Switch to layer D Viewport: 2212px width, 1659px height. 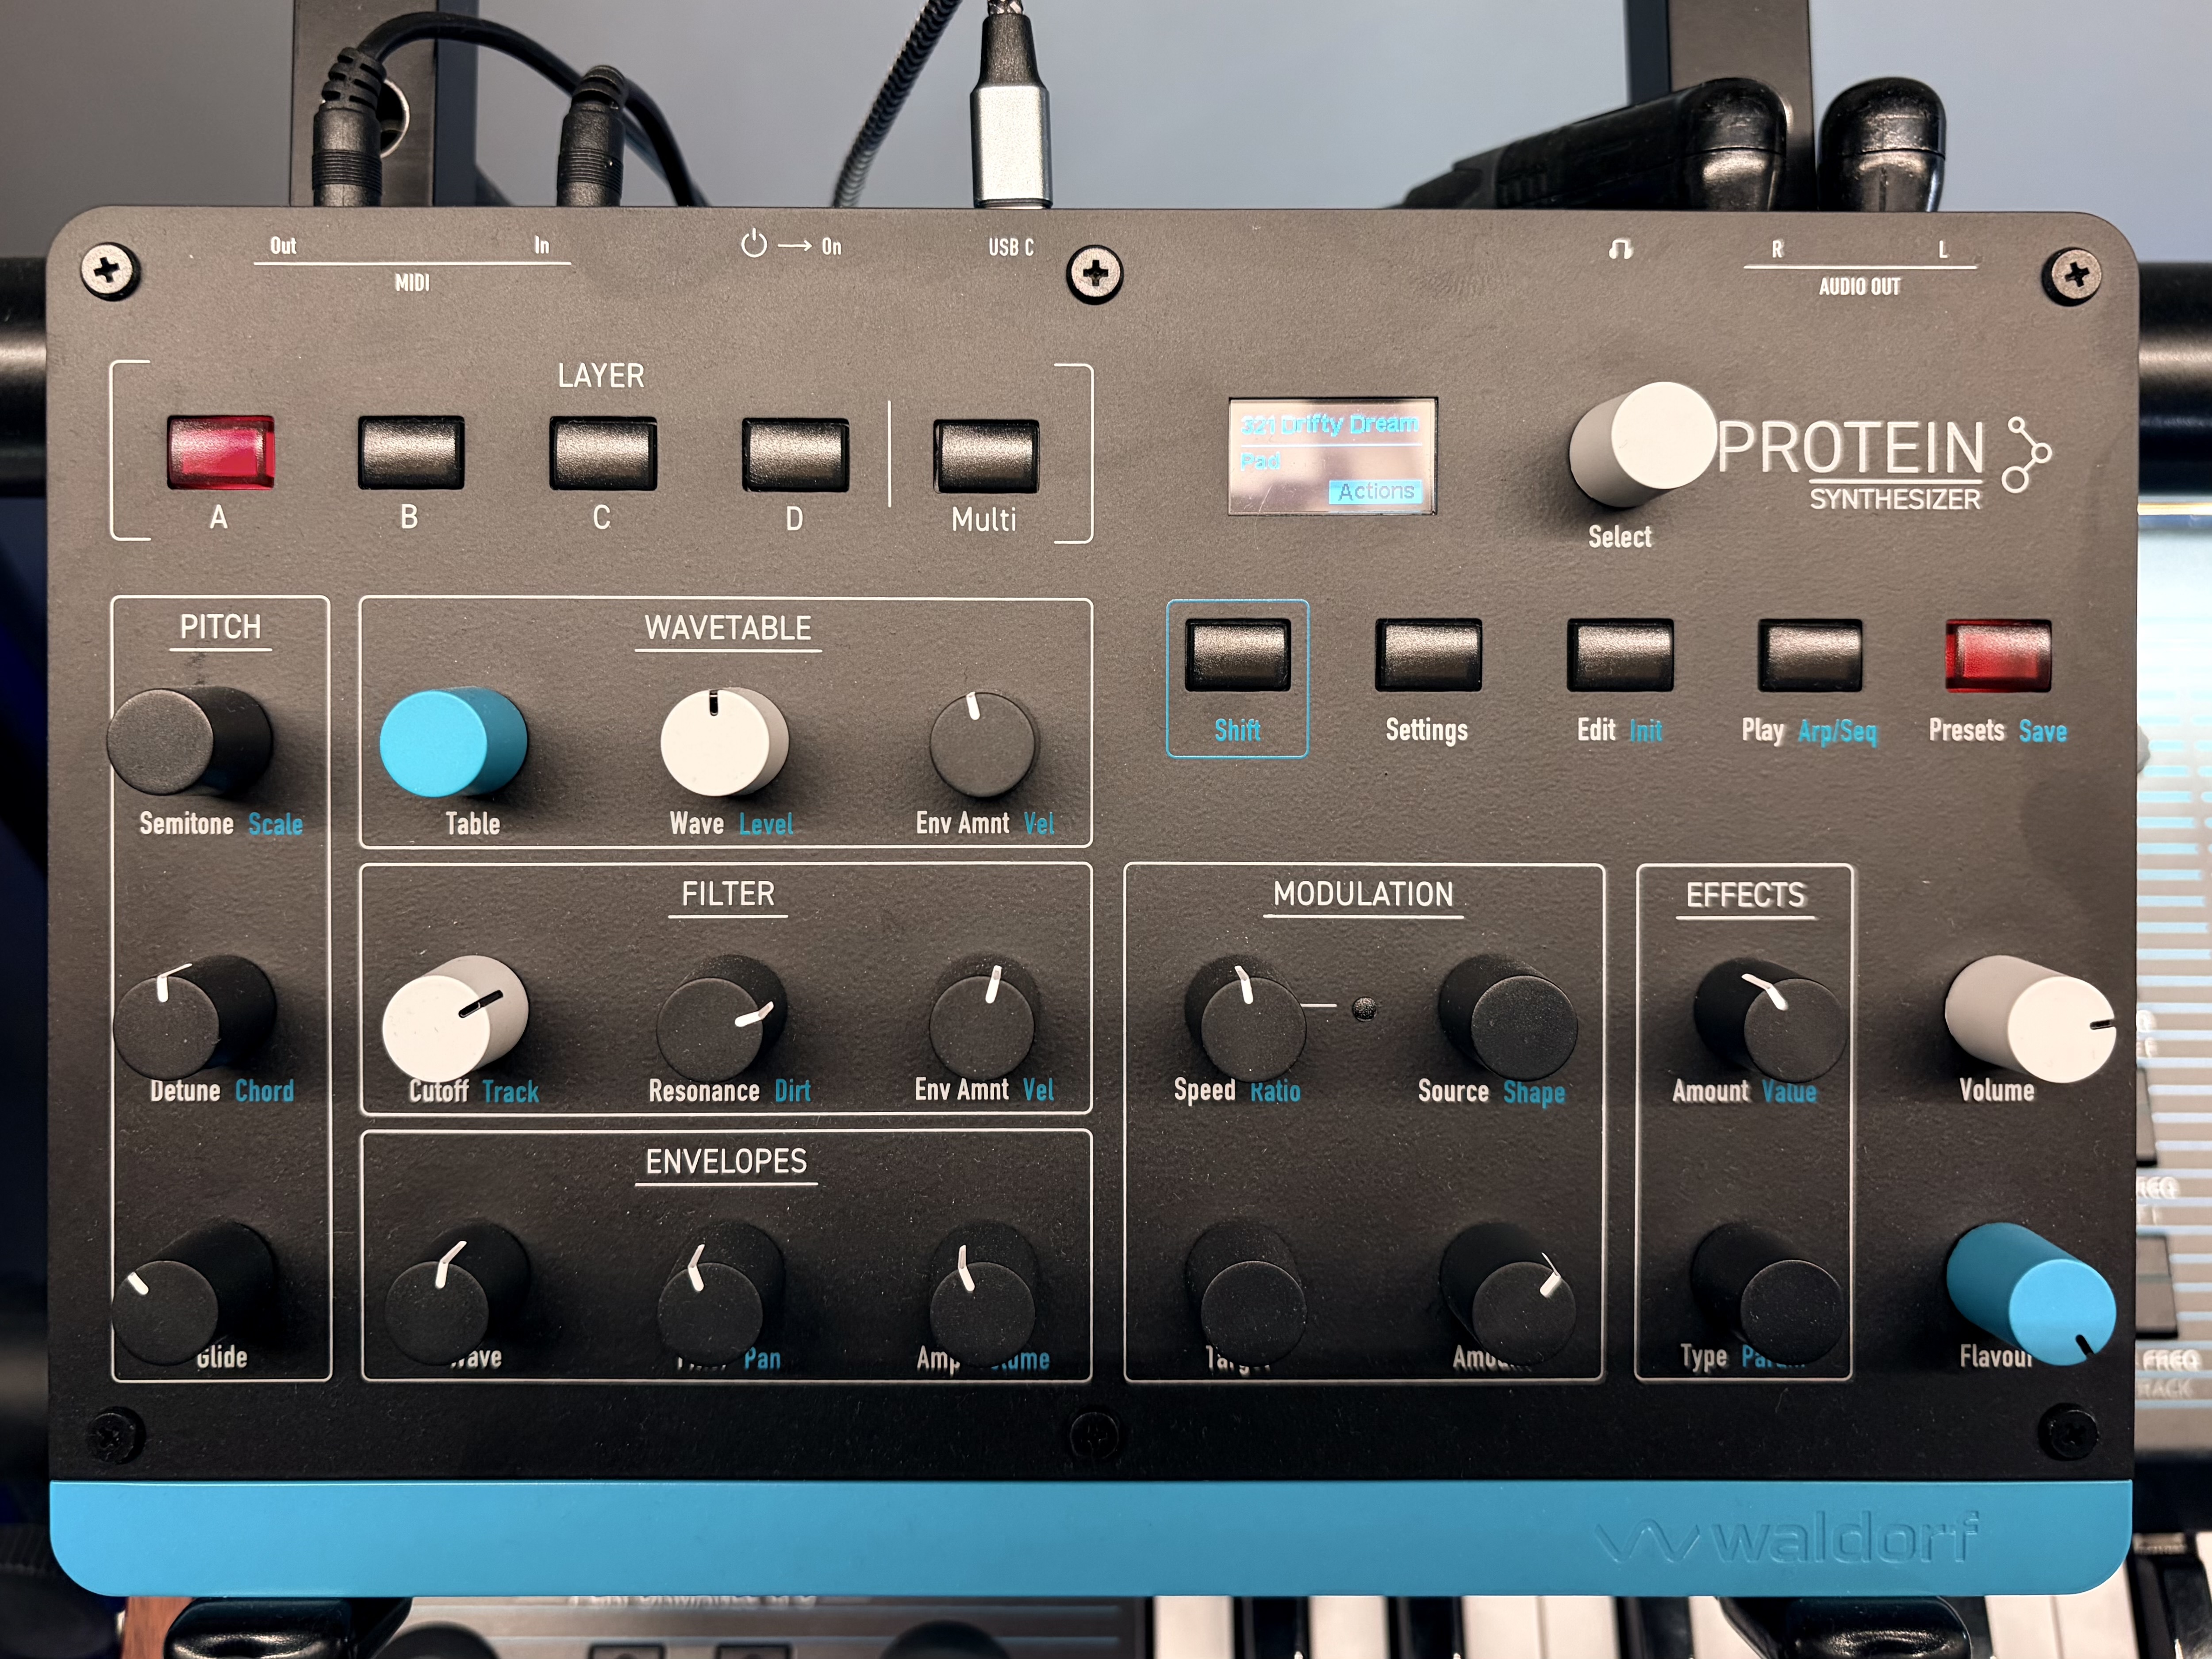click(795, 455)
